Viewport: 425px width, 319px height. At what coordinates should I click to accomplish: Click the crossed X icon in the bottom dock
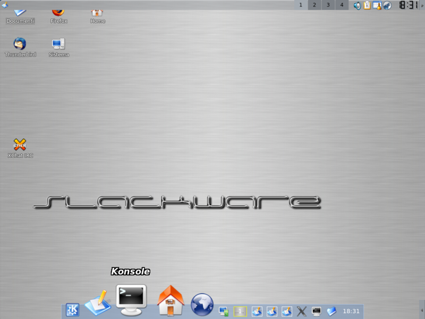[301, 312]
